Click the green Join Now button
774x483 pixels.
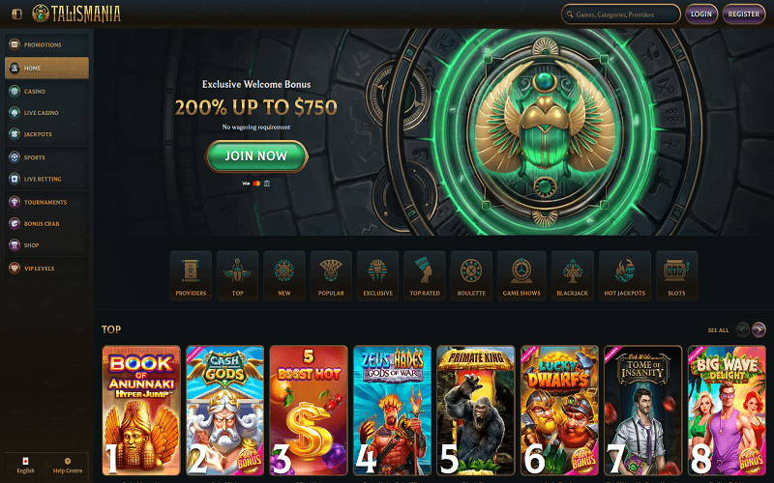point(256,156)
